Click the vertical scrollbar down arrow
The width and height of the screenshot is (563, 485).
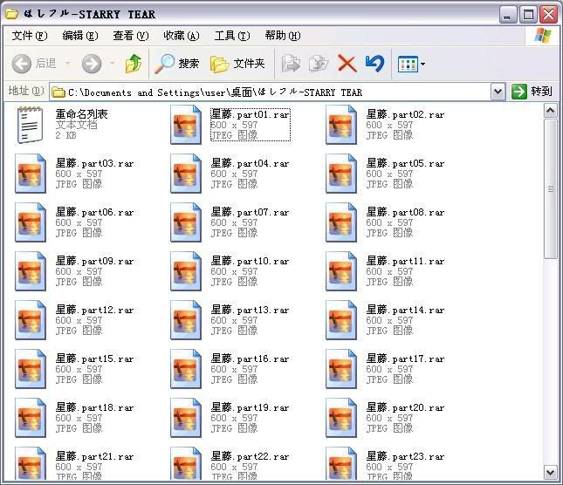pyautogui.click(x=551, y=472)
